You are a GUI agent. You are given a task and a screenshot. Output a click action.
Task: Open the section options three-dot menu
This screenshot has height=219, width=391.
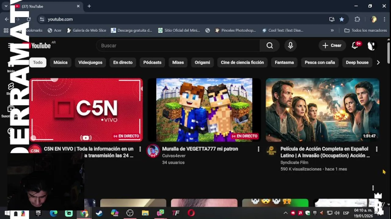click(373, 188)
